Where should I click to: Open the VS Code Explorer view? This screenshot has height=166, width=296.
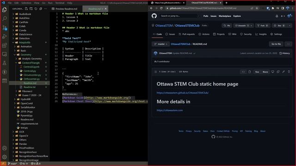(x=4, y=10)
